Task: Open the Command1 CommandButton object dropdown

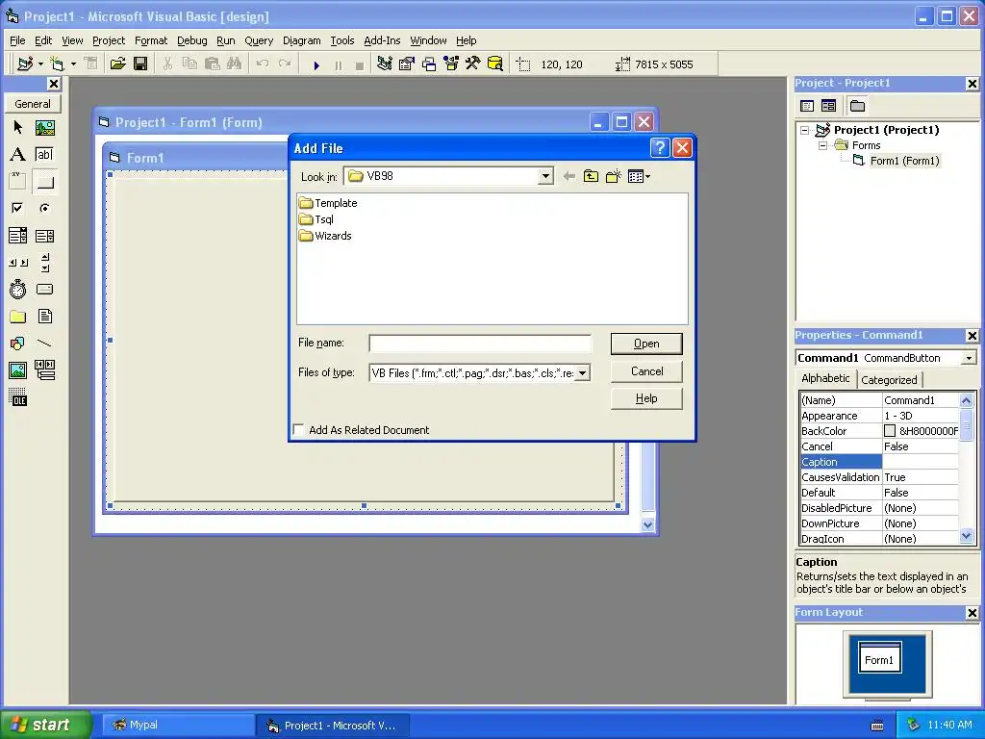Action: pos(969,358)
